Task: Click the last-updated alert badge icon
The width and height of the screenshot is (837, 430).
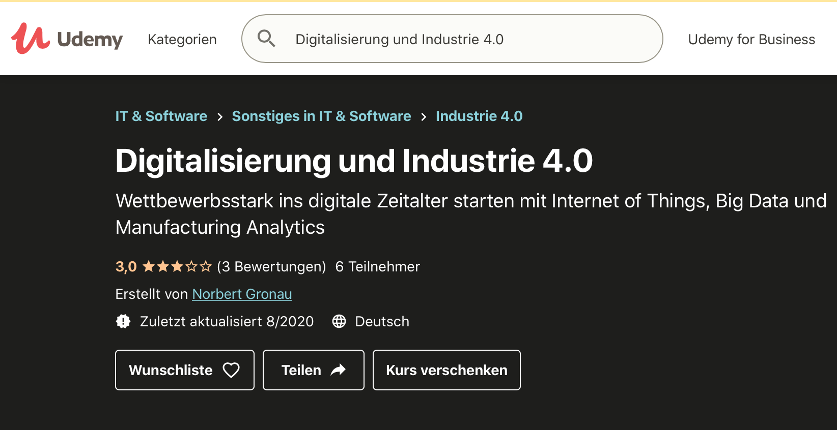Action: 123,321
